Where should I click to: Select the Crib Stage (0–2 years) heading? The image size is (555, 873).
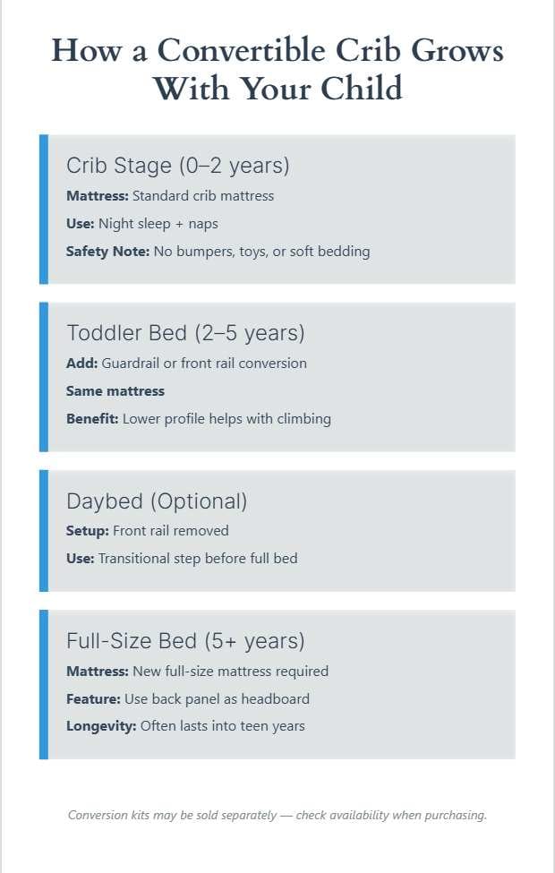[177, 166]
